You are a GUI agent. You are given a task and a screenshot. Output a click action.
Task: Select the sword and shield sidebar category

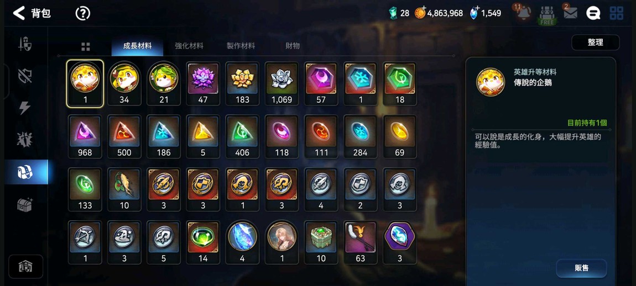[x=25, y=44]
